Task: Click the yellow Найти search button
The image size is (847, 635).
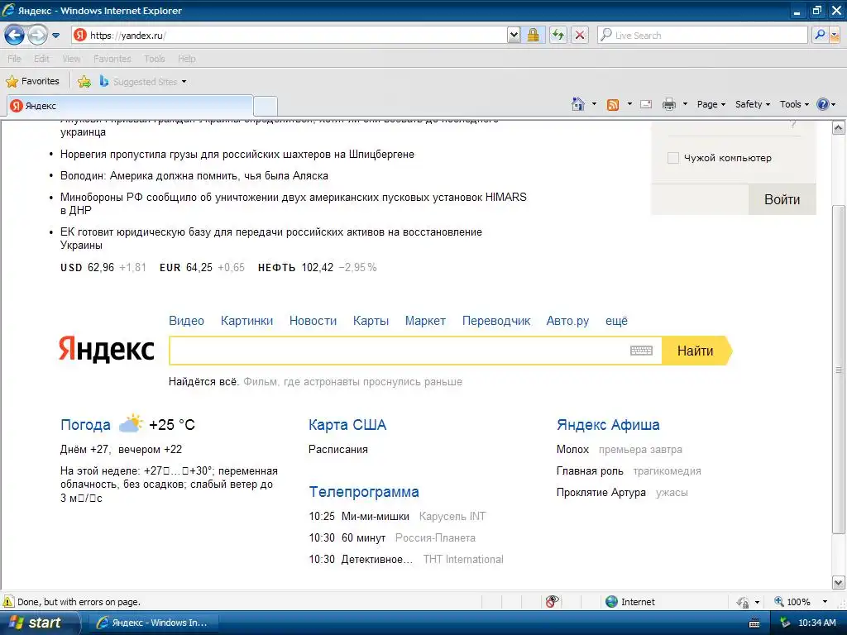Action: pyautogui.click(x=696, y=351)
